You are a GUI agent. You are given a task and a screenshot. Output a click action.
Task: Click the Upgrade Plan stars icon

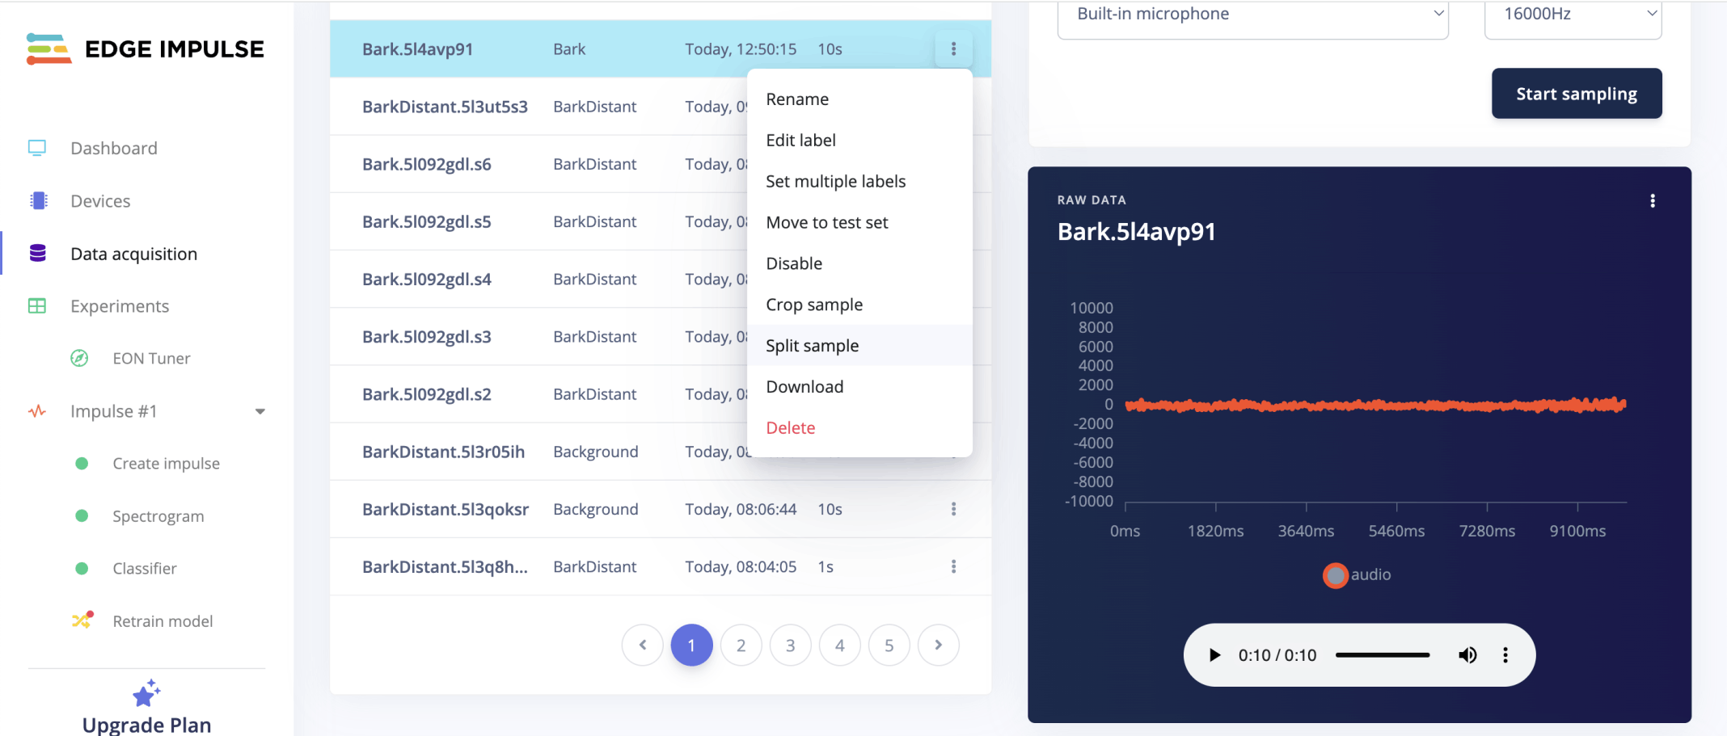146,693
